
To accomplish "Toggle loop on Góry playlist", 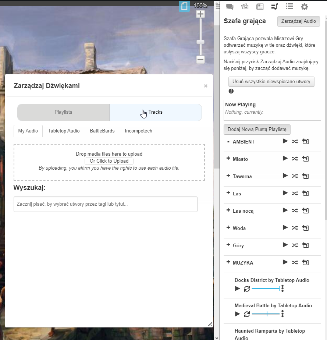I will point(305,245).
